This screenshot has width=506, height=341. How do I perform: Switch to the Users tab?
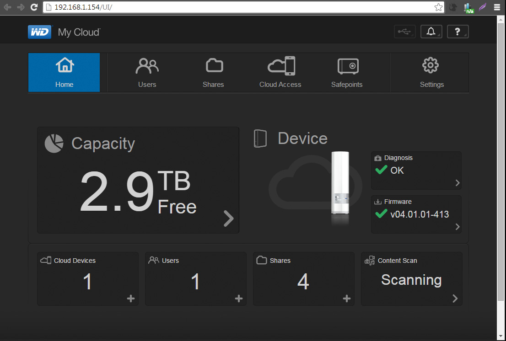tap(147, 72)
